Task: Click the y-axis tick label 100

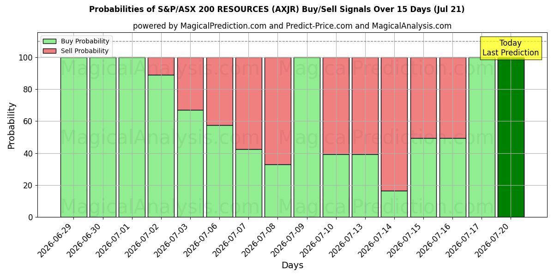Action: [26, 58]
